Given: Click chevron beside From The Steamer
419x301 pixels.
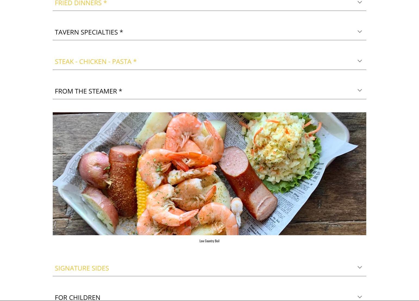Looking at the screenshot, I should coord(359,91).
